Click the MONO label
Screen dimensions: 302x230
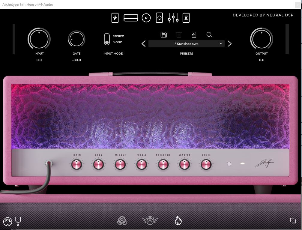coord(118,42)
